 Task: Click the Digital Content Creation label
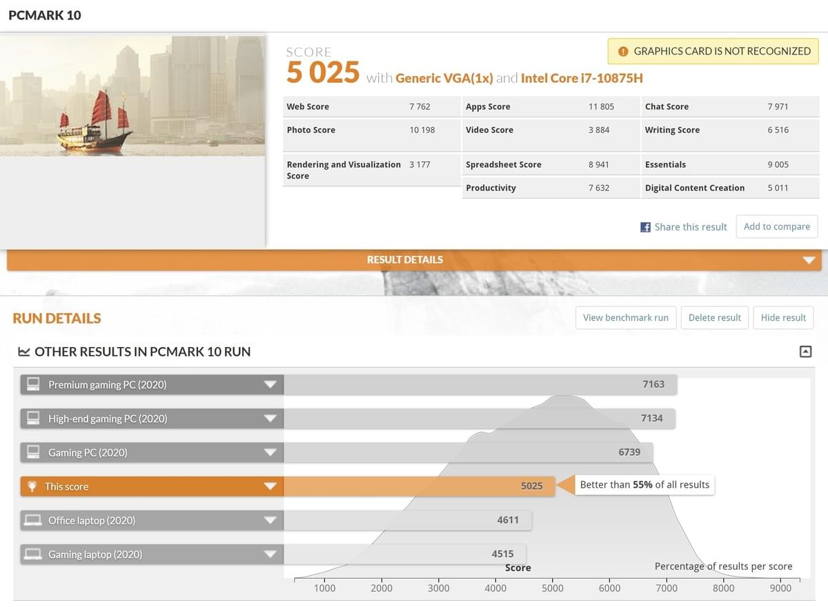coord(695,188)
